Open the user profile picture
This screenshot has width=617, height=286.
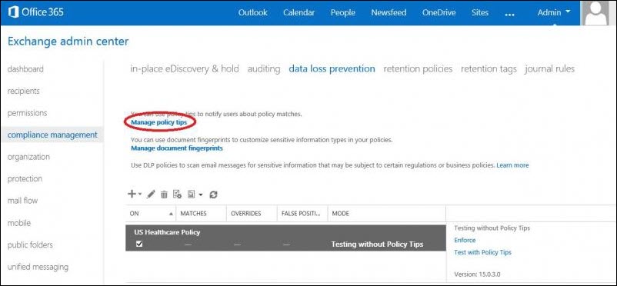pyautogui.click(x=596, y=13)
